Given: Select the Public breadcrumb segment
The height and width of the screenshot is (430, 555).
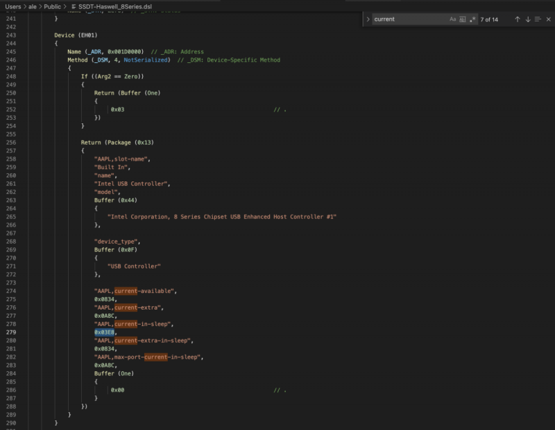Looking at the screenshot, I should pyautogui.click(x=53, y=6).
